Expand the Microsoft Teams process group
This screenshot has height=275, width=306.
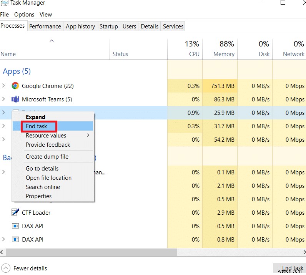3,99
